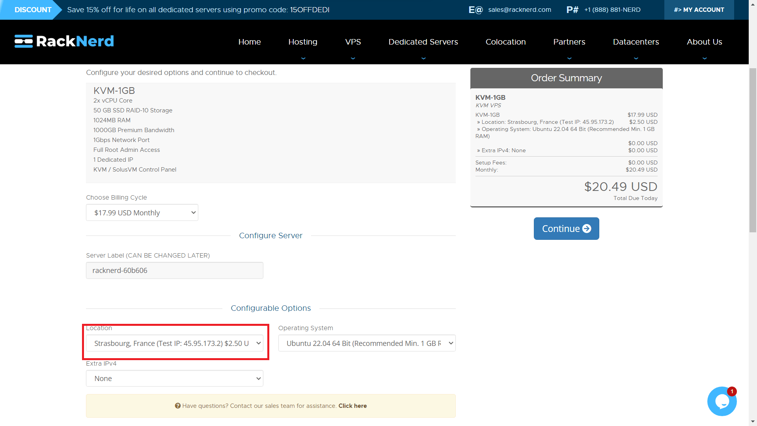Click the 'Full Root Admin Access' line
Image resolution: width=757 pixels, height=426 pixels.
click(x=127, y=150)
